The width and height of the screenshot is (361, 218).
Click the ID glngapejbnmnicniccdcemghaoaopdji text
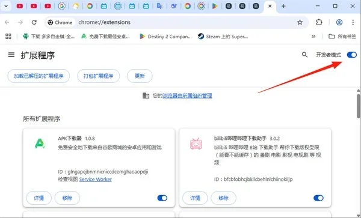tap(103, 172)
